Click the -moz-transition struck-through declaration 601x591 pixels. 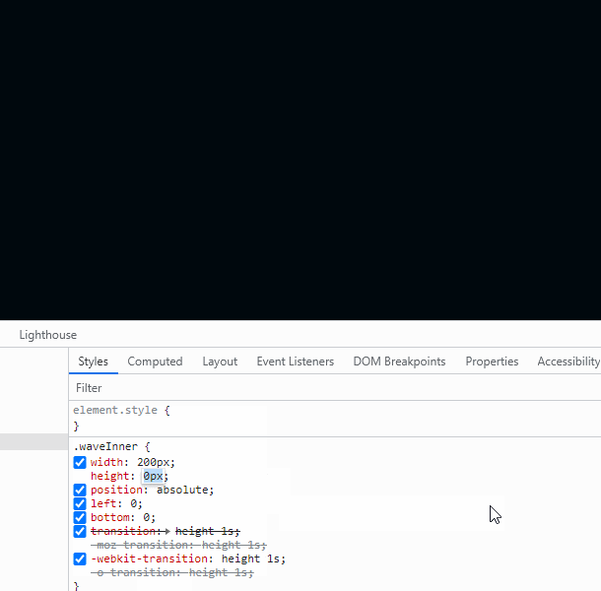tap(178, 545)
